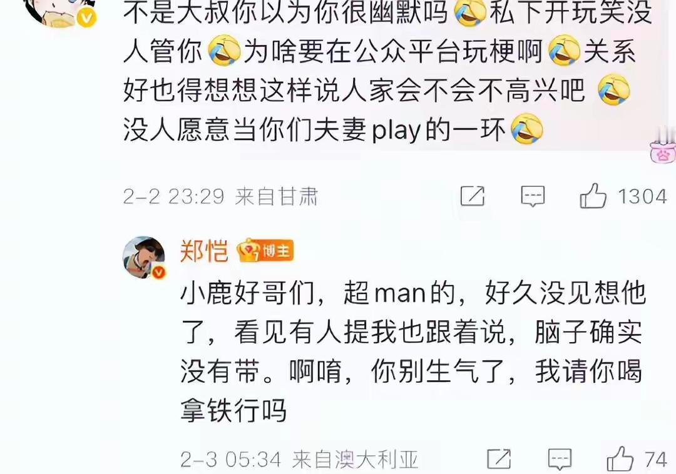676x474 pixels.
Task: Open the top commenter's avatar
Action: [x=60, y=12]
